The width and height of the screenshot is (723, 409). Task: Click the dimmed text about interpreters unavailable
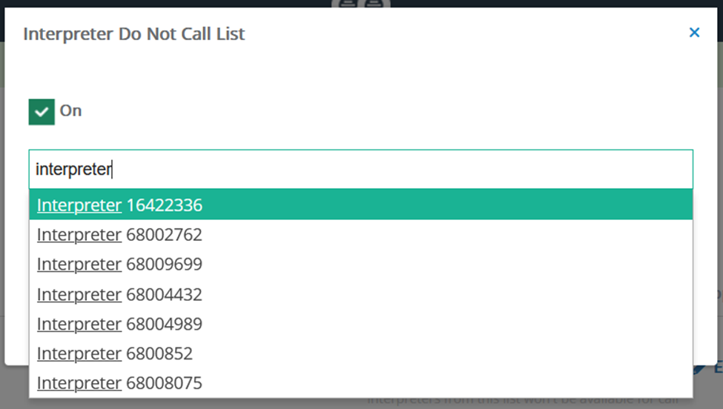(x=524, y=401)
